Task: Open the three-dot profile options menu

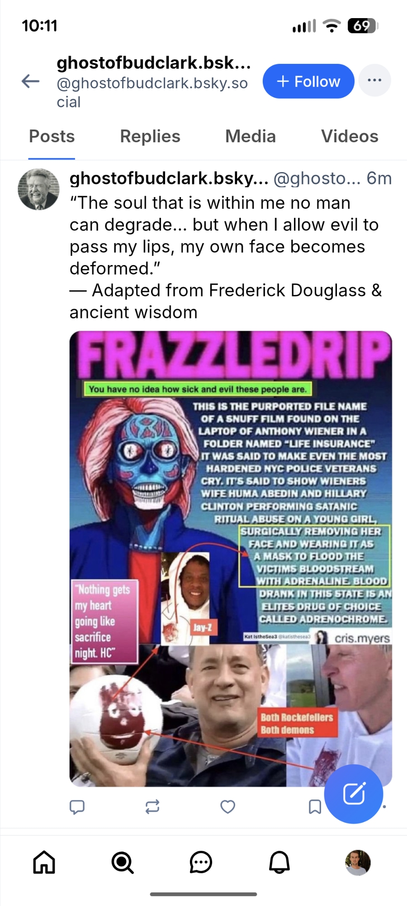Action: [x=374, y=81]
